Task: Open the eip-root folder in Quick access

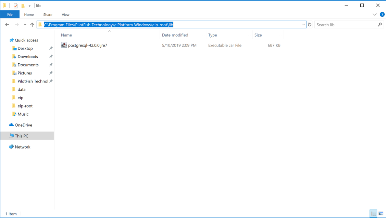Action: pos(25,106)
